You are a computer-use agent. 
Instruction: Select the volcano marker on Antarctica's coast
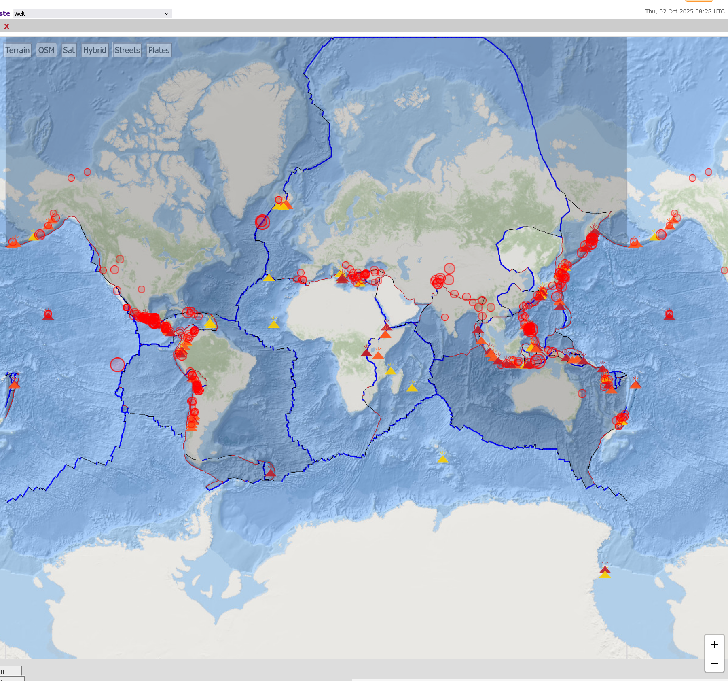point(605,571)
